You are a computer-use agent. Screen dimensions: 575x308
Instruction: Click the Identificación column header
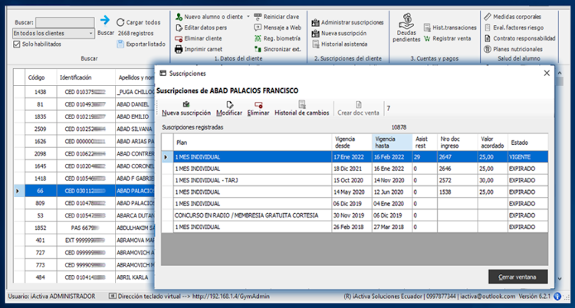click(x=86, y=77)
